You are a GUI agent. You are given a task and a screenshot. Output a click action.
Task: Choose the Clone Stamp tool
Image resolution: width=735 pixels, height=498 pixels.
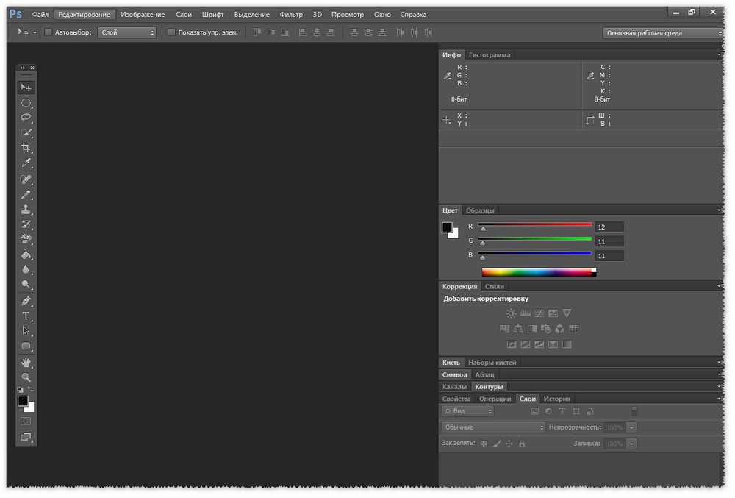coord(26,210)
